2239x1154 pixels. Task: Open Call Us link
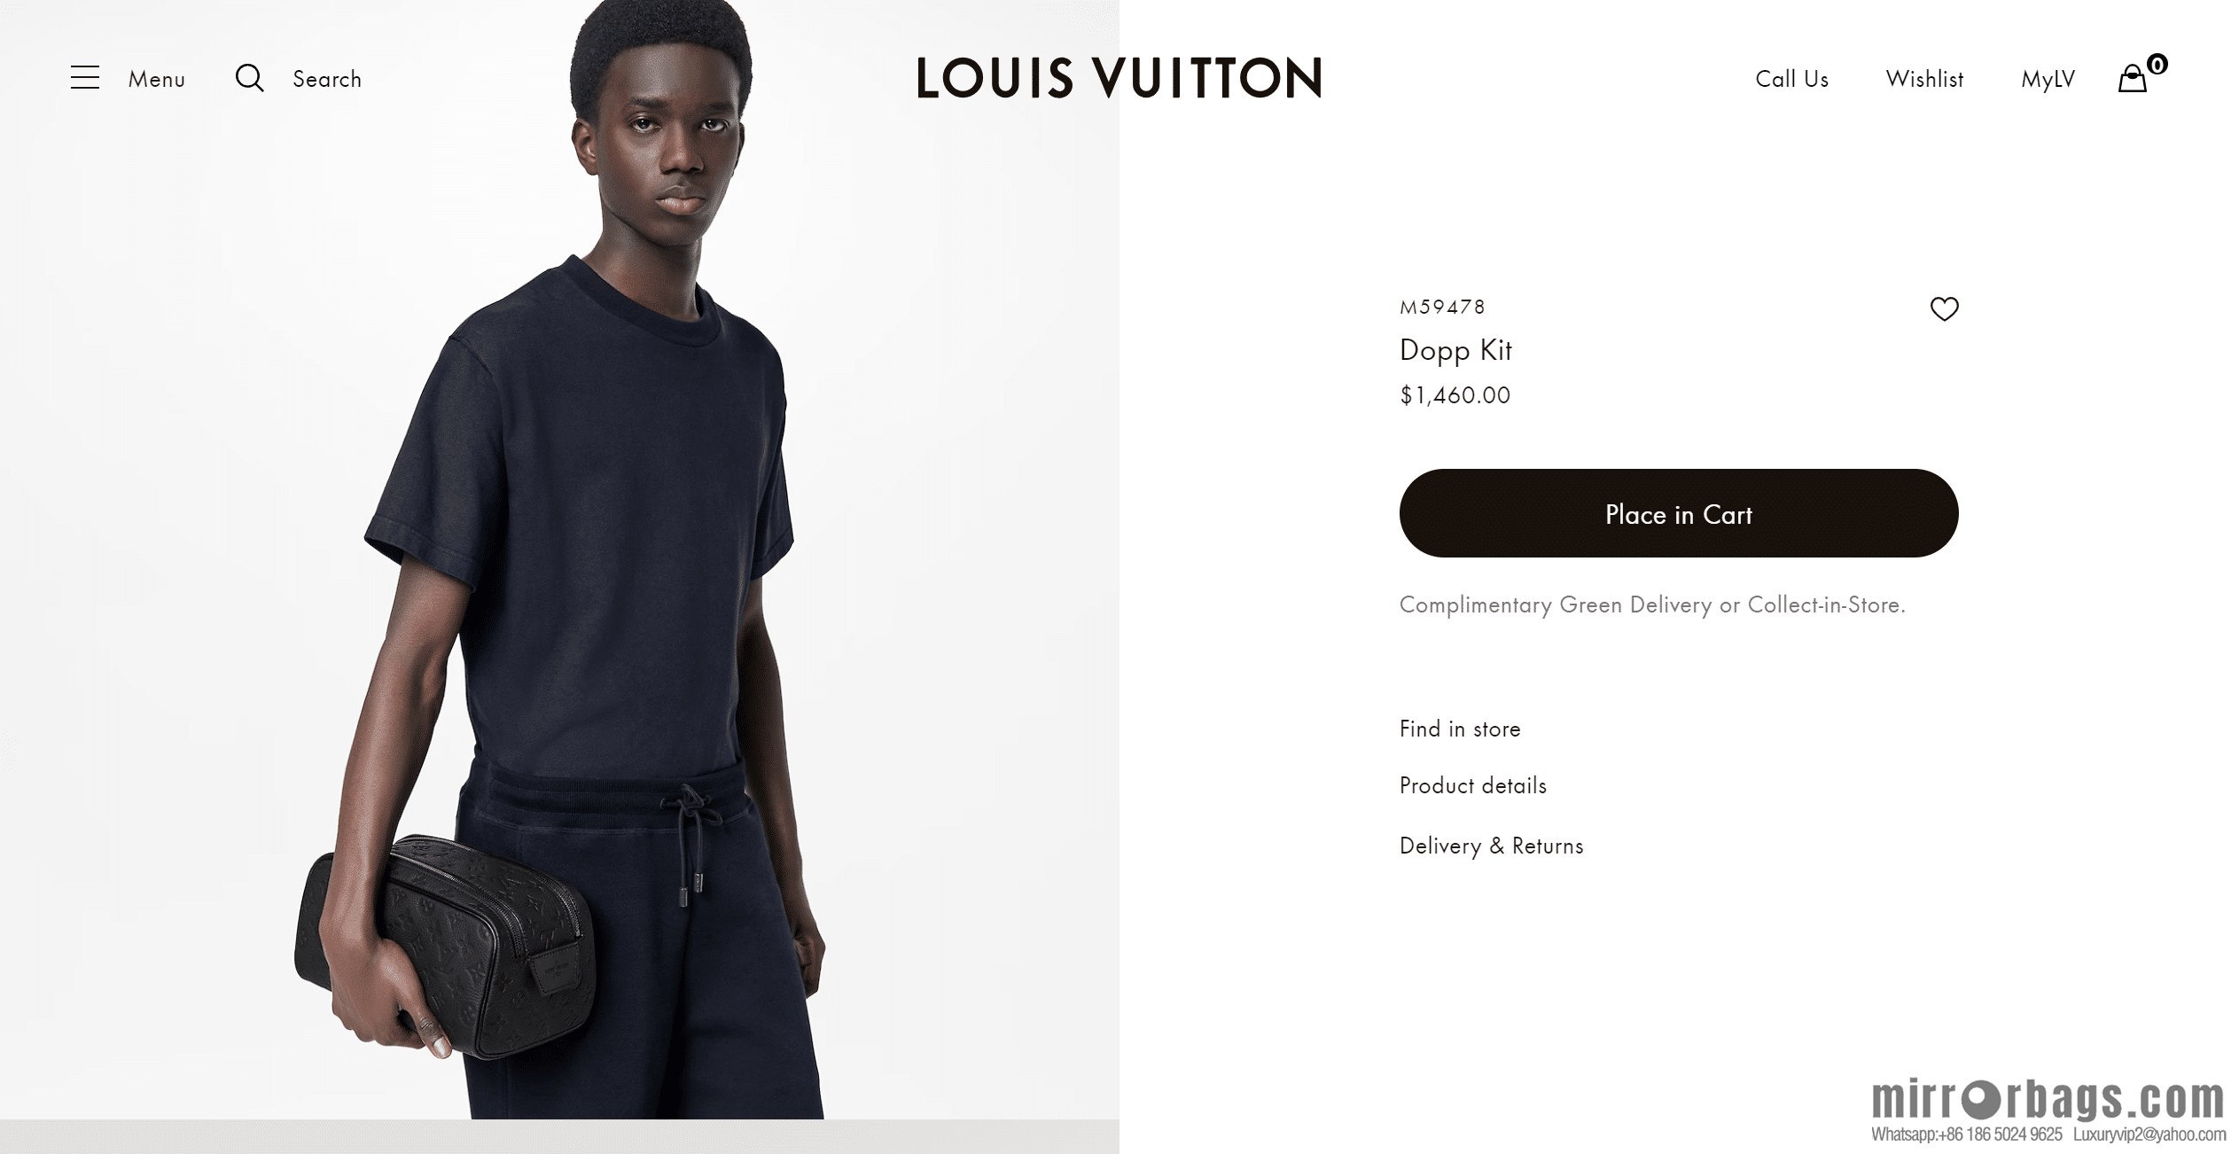point(1791,79)
